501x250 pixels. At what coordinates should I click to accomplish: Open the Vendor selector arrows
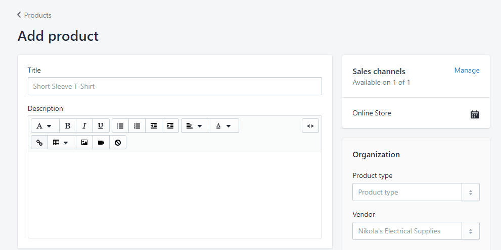pyautogui.click(x=471, y=231)
